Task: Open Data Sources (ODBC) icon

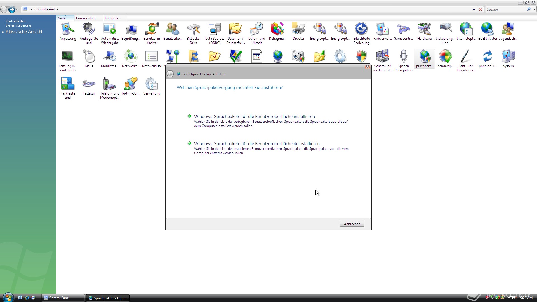Action: point(215,34)
